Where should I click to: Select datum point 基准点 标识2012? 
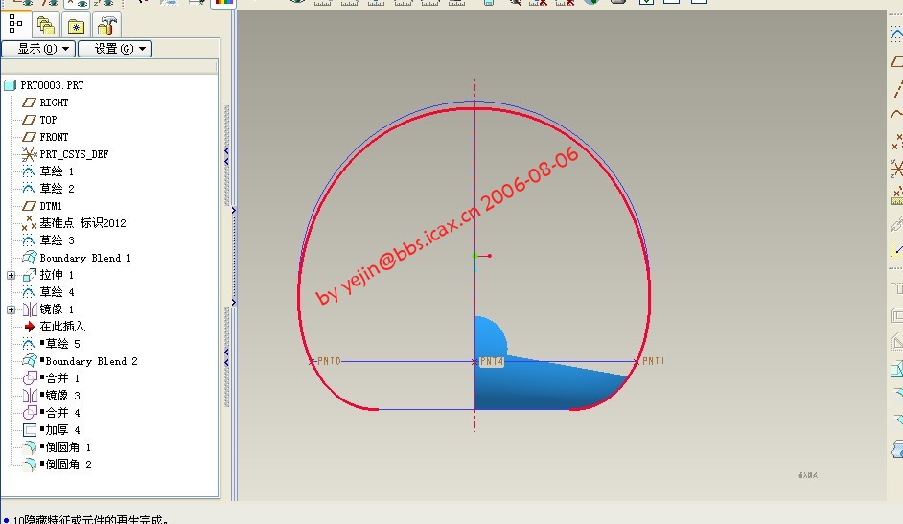coord(74,223)
